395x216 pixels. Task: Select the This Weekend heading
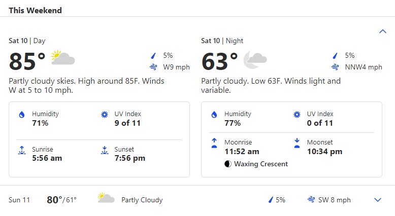click(x=35, y=10)
